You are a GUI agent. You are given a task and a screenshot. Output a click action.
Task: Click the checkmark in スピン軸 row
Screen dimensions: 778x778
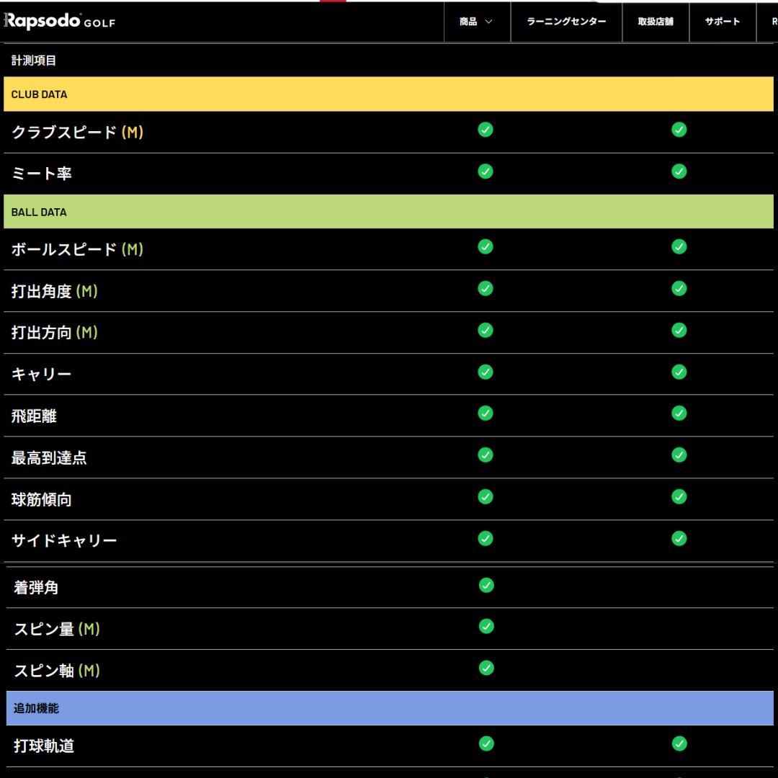[x=486, y=668]
